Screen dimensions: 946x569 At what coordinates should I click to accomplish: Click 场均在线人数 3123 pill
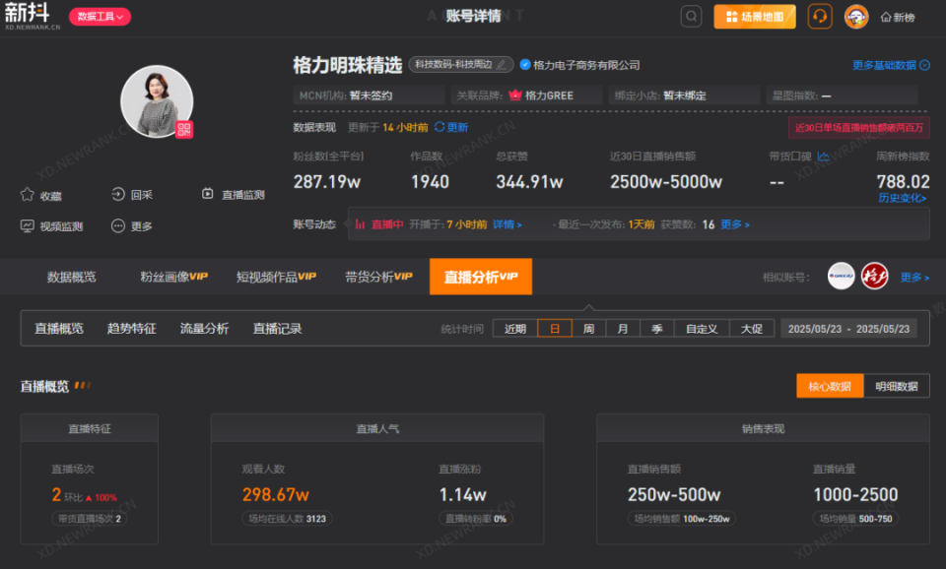click(x=287, y=519)
